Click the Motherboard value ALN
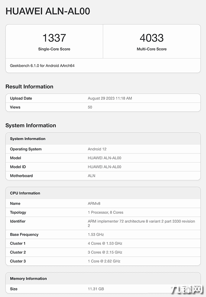Screen dimensions: 206x297 click(x=92, y=176)
